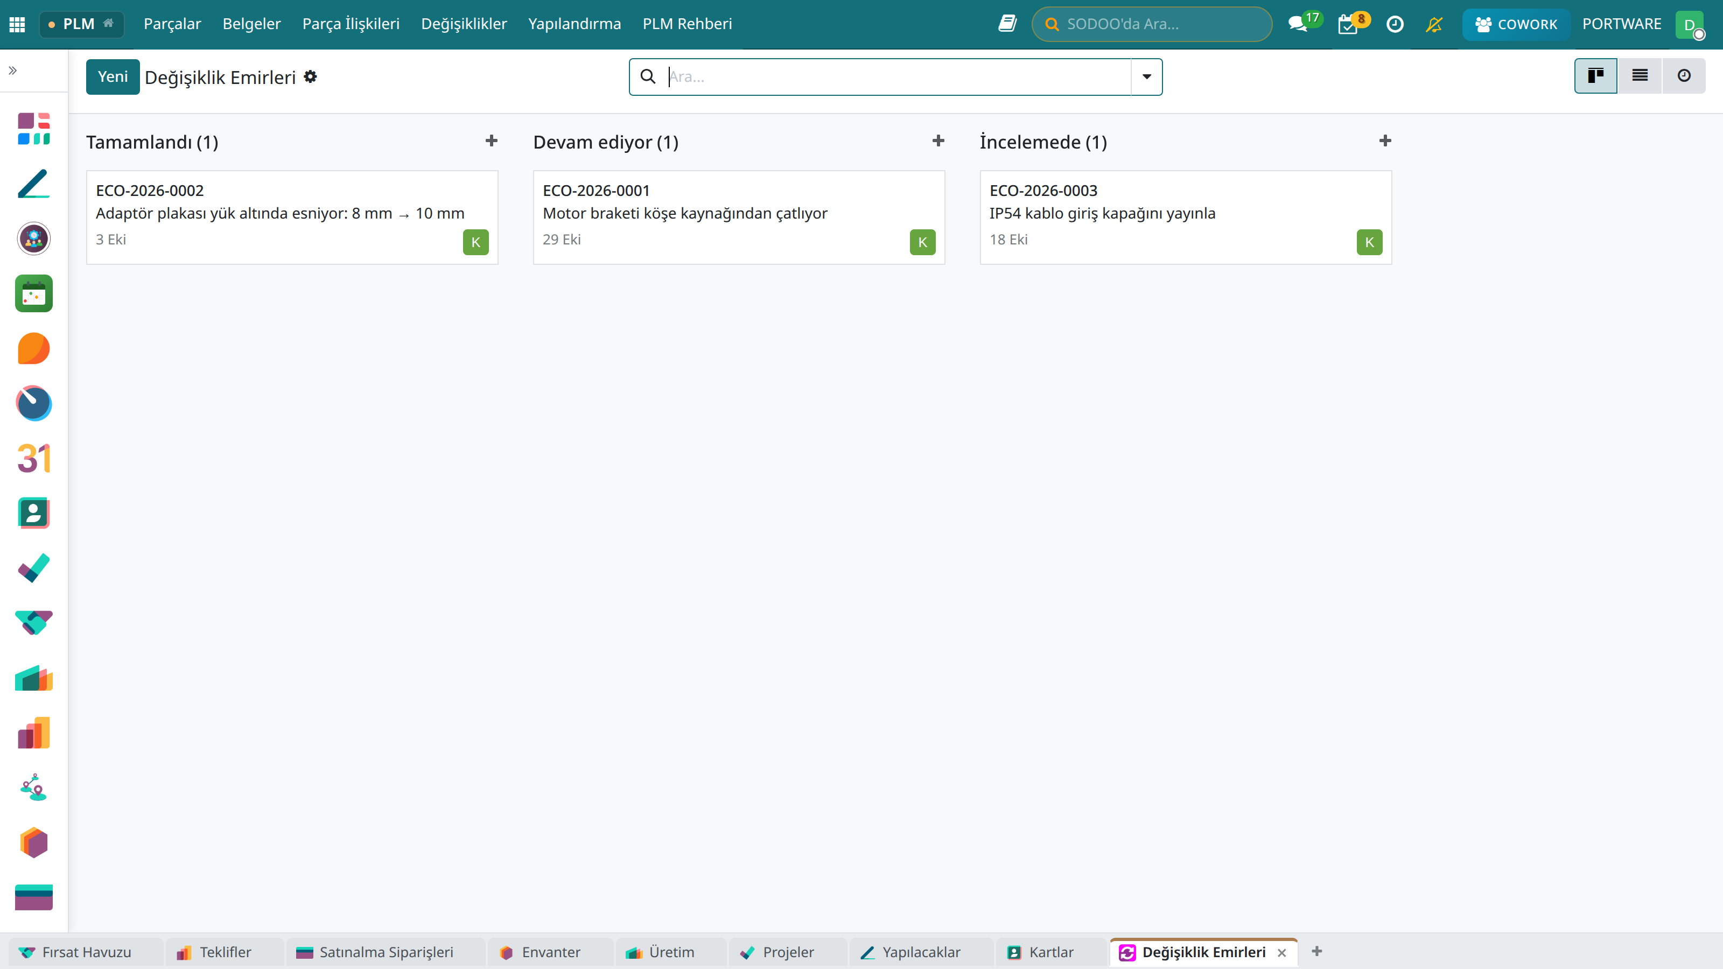Viewport: 1723px width, 969px height.
Task: Open user avatar menu
Action: pos(1690,25)
